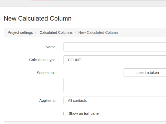Click the Calculation type label
Viewport: 166px width, 124px height.
point(42,60)
